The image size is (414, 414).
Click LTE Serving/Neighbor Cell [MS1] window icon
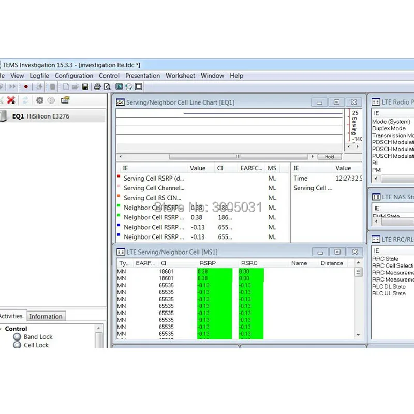coord(121,252)
